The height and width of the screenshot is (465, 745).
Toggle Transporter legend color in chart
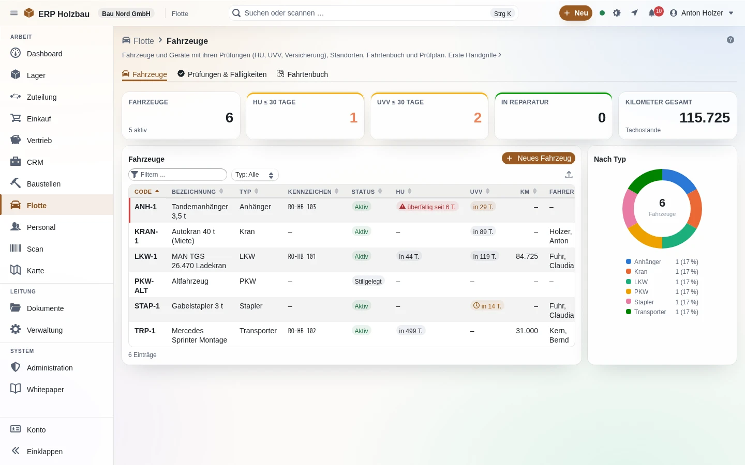click(x=629, y=312)
